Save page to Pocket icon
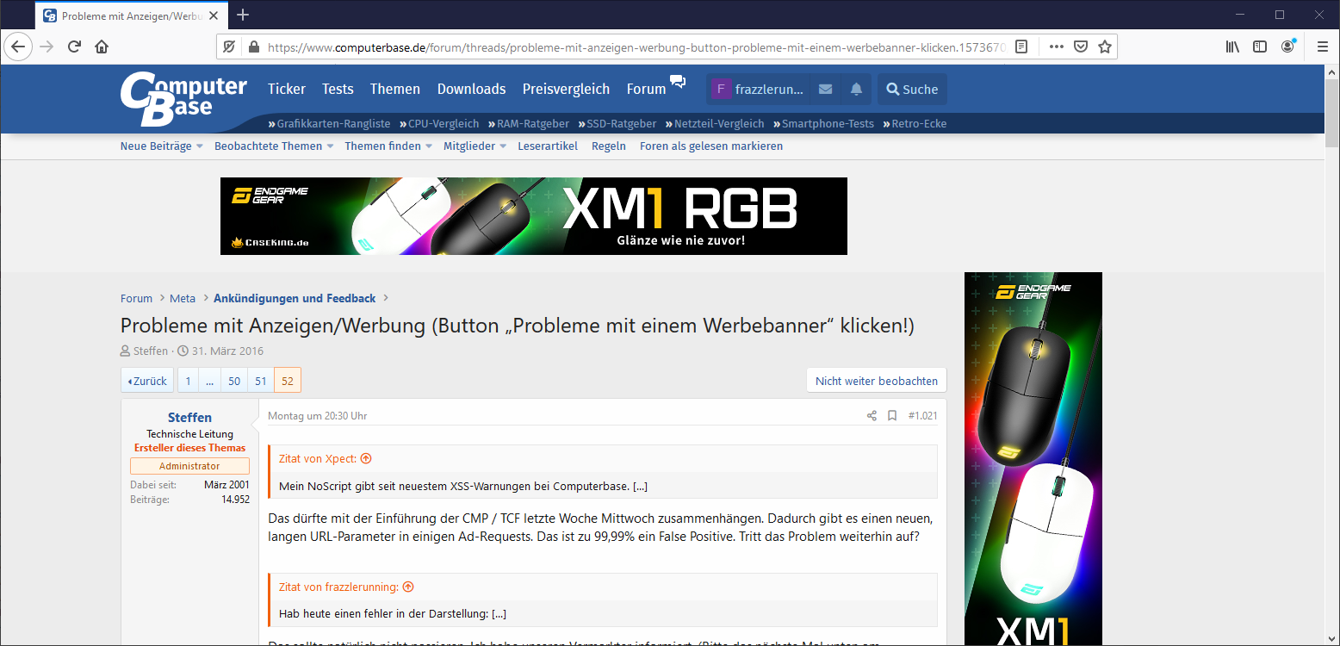This screenshot has width=1340, height=646. tap(1081, 47)
